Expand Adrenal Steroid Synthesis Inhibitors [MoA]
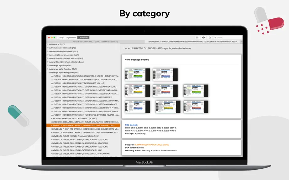 [x=48, y=62]
